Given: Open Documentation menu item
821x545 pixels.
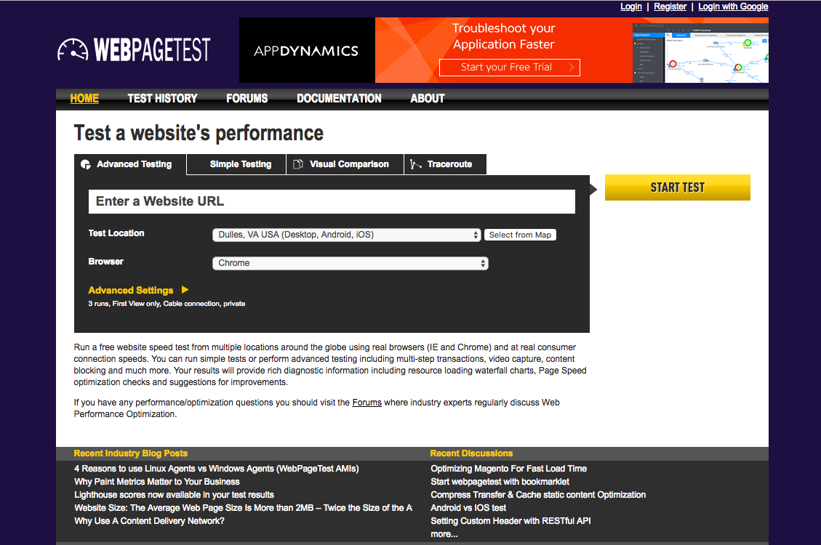Looking at the screenshot, I should click(339, 98).
